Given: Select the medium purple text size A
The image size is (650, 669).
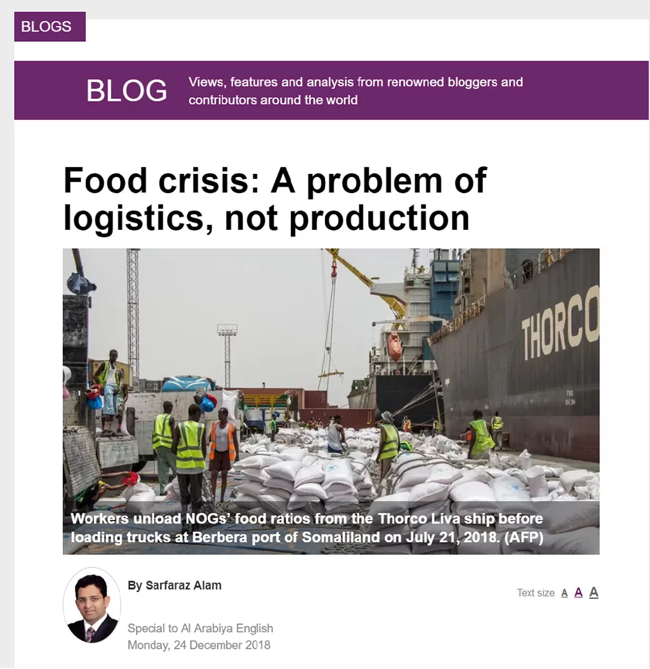Looking at the screenshot, I should coord(578,593).
